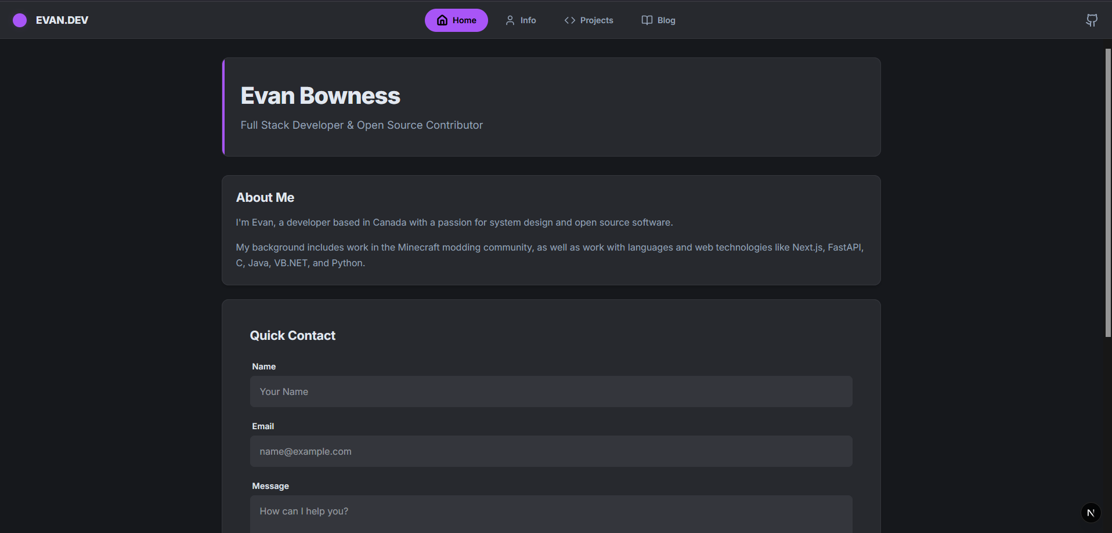Click the Quick Contact heading
This screenshot has height=533, width=1112.
pos(293,335)
